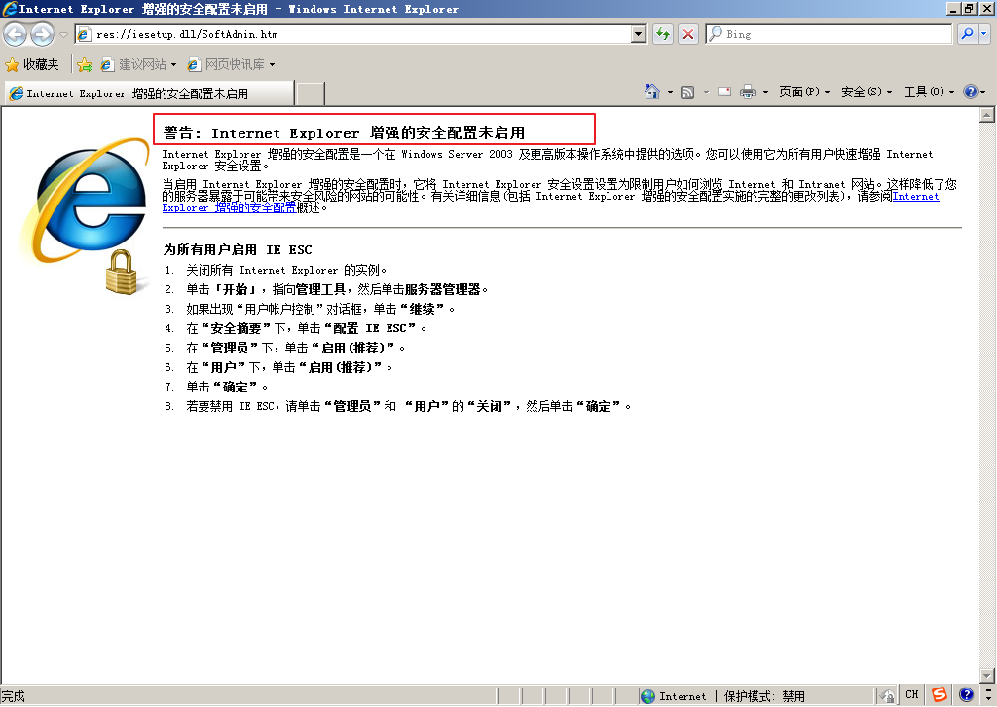The height and width of the screenshot is (707, 997).
Task: Expand the Home button dropdown arrow
Action: (x=670, y=93)
